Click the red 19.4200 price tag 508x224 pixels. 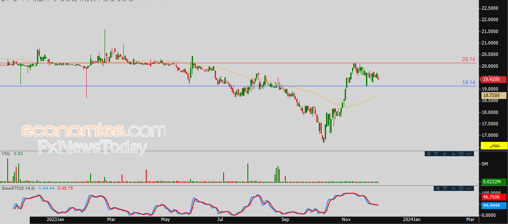[x=494, y=79]
